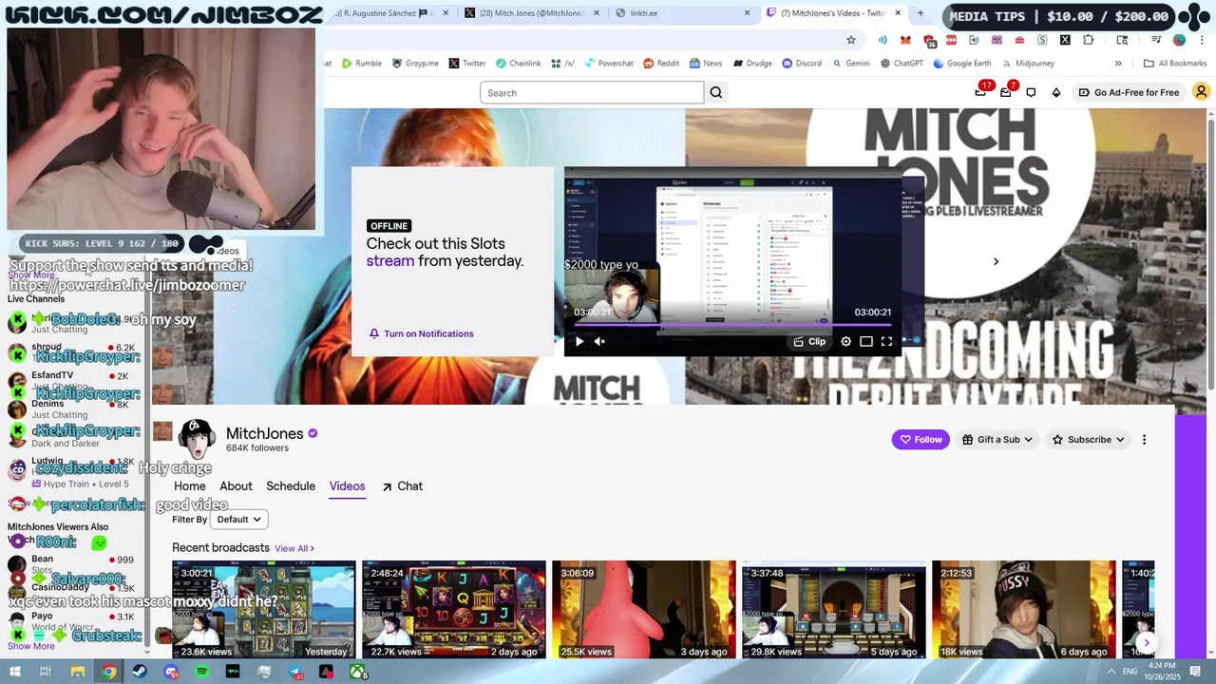Open the Google Earth bookmark
1216x684 pixels.
pos(961,64)
